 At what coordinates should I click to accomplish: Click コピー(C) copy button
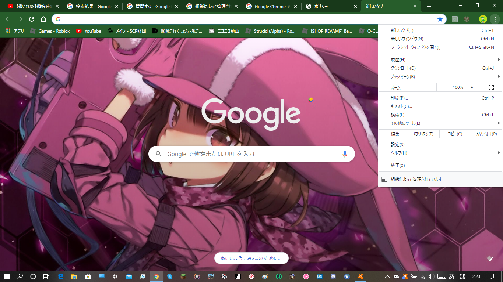click(455, 134)
